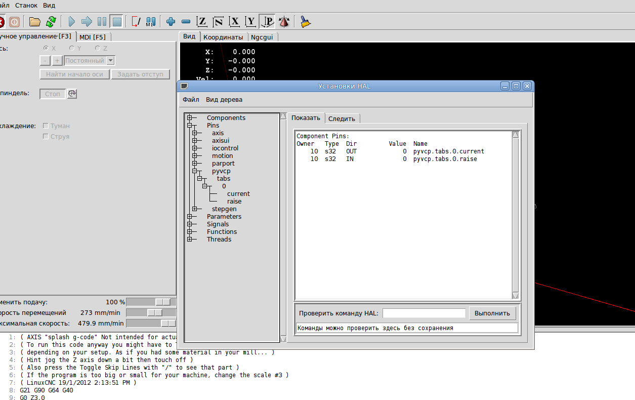
Task: Toggle optional pause M1 icon
Action: click(x=150, y=21)
